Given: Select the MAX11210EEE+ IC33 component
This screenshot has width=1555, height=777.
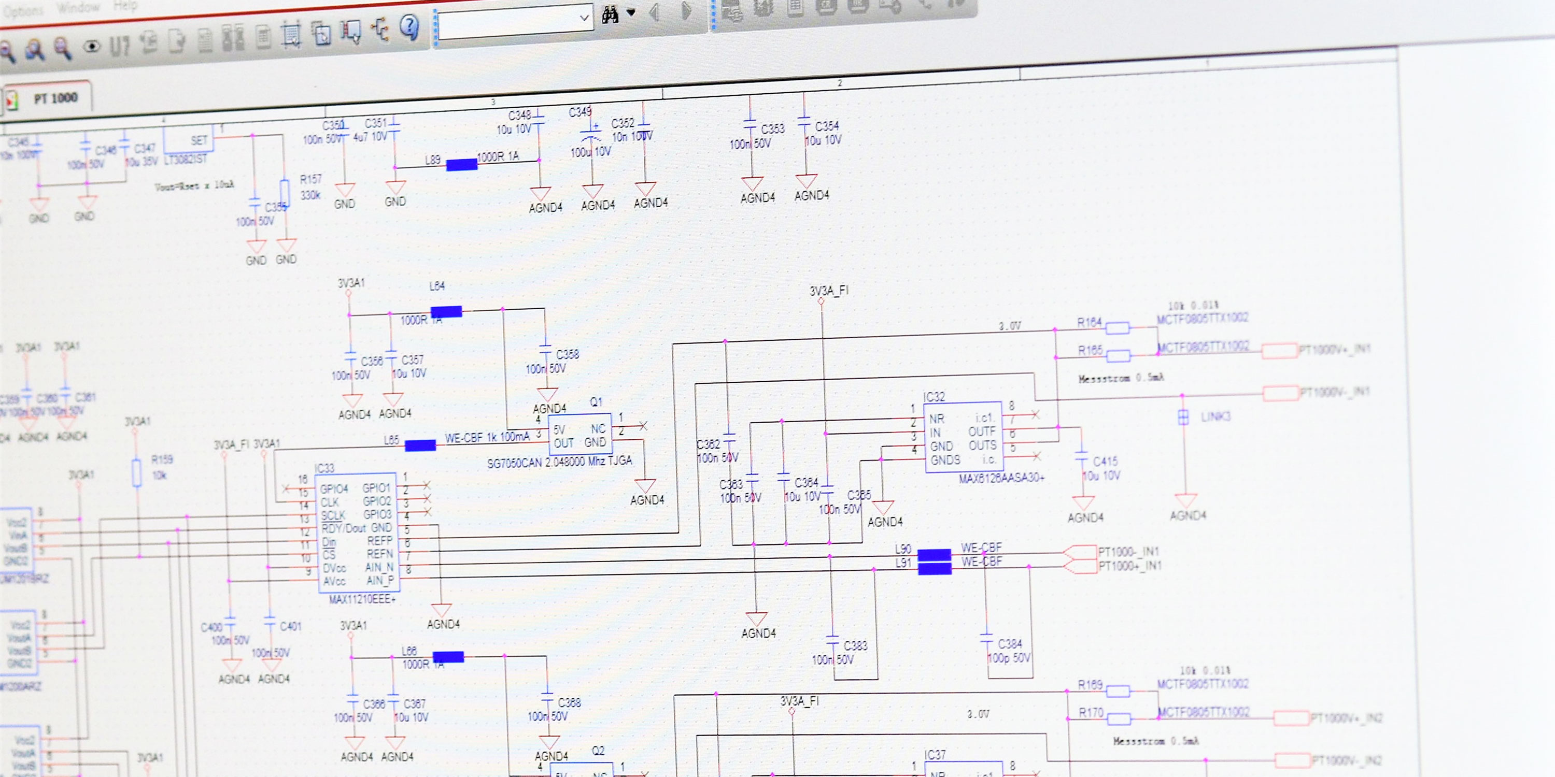Looking at the screenshot, I should pyautogui.click(x=356, y=534).
